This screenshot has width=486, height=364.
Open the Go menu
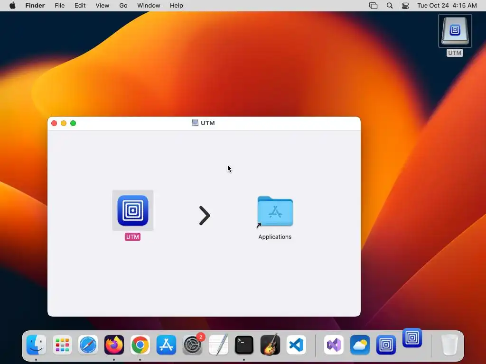pyautogui.click(x=123, y=6)
